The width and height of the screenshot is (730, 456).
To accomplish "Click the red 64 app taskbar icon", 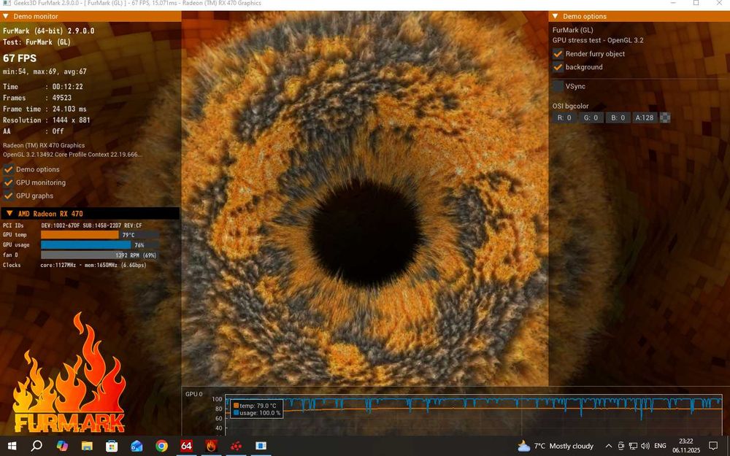I will [186, 446].
